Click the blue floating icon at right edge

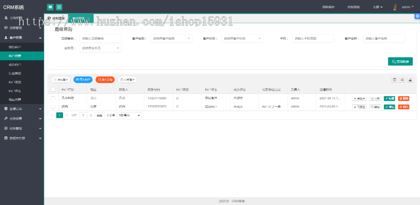[x=417, y=16]
